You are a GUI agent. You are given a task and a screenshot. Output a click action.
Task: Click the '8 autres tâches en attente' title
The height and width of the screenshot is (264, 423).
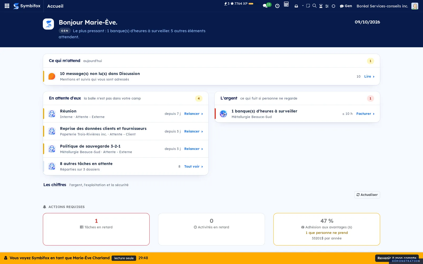(x=86, y=164)
